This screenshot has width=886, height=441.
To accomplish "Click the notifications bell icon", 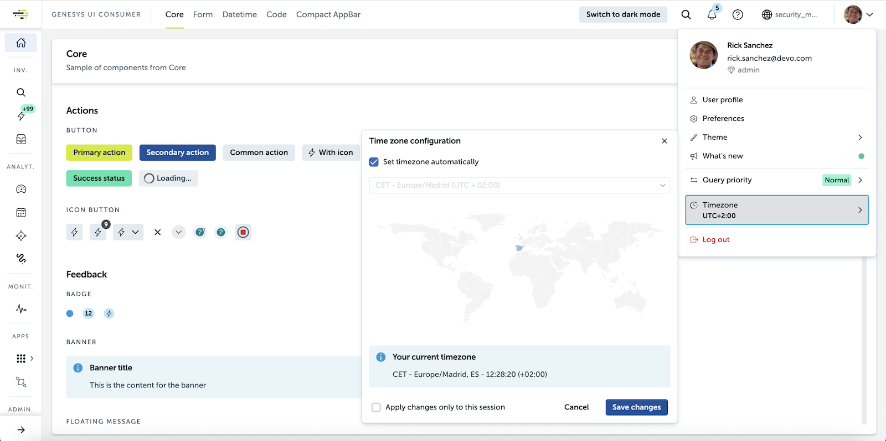I will pos(712,15).
